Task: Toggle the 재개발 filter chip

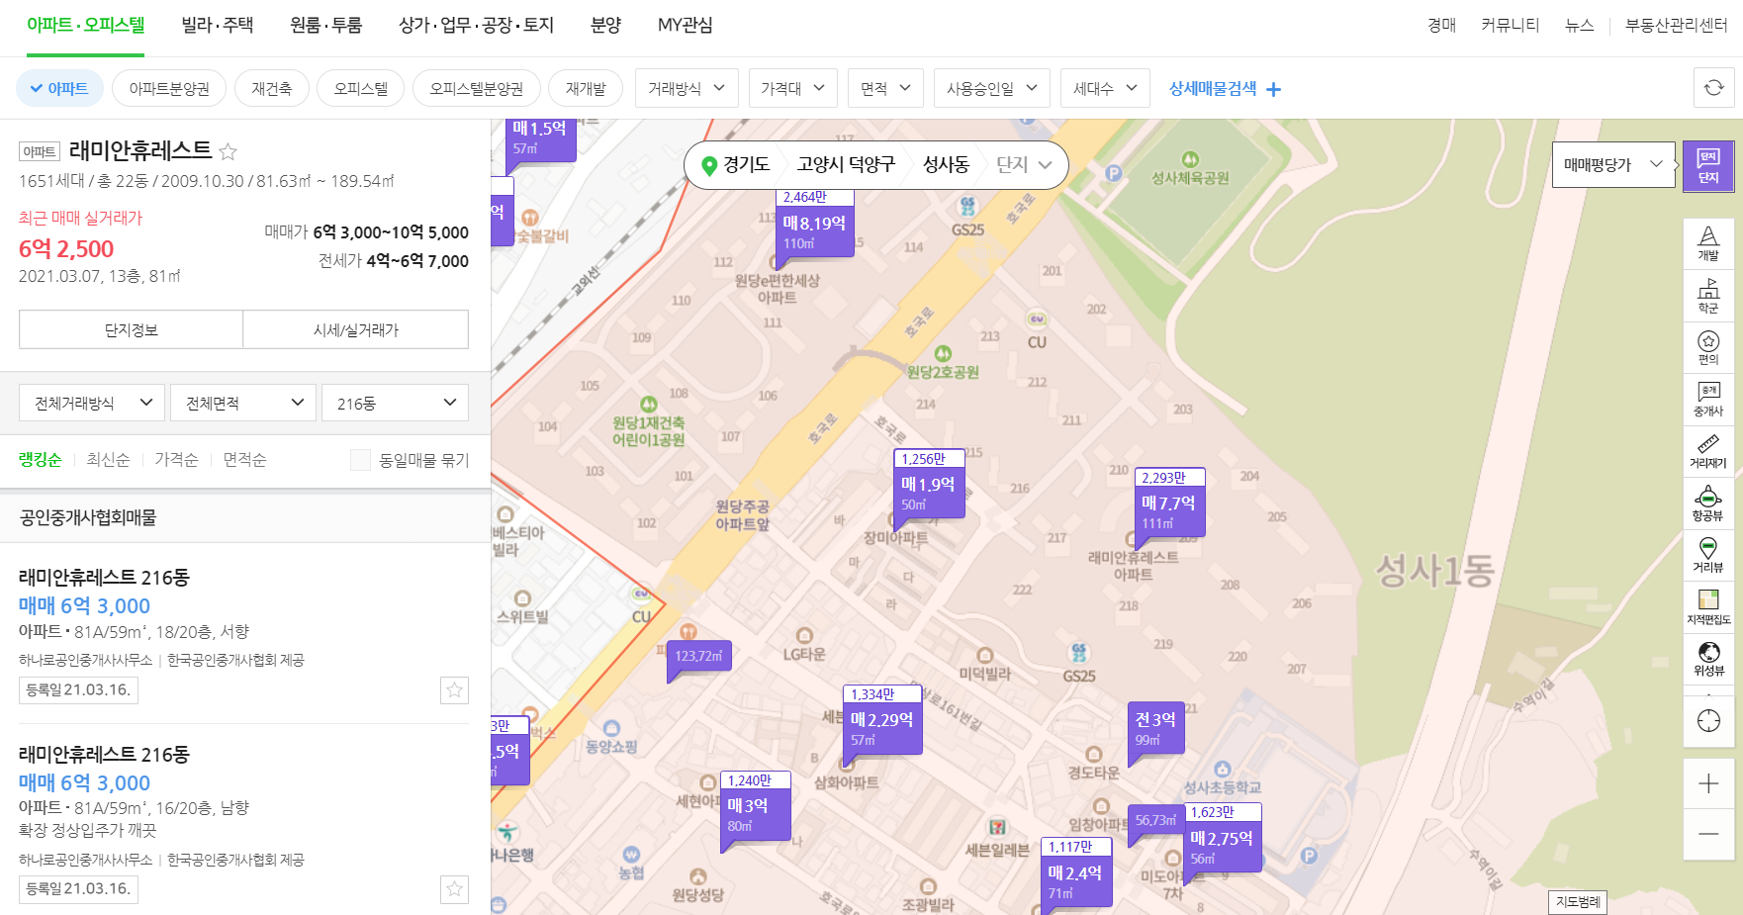Action: [586, 88]
